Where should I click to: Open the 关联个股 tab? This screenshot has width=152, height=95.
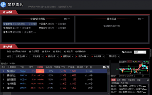click(x=124, y=83)
